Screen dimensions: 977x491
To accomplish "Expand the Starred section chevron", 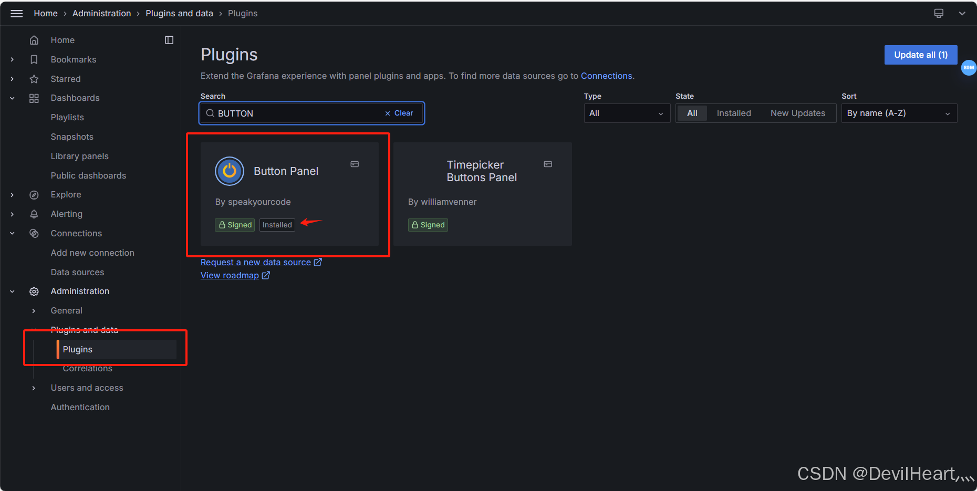I will coord(12,79).
